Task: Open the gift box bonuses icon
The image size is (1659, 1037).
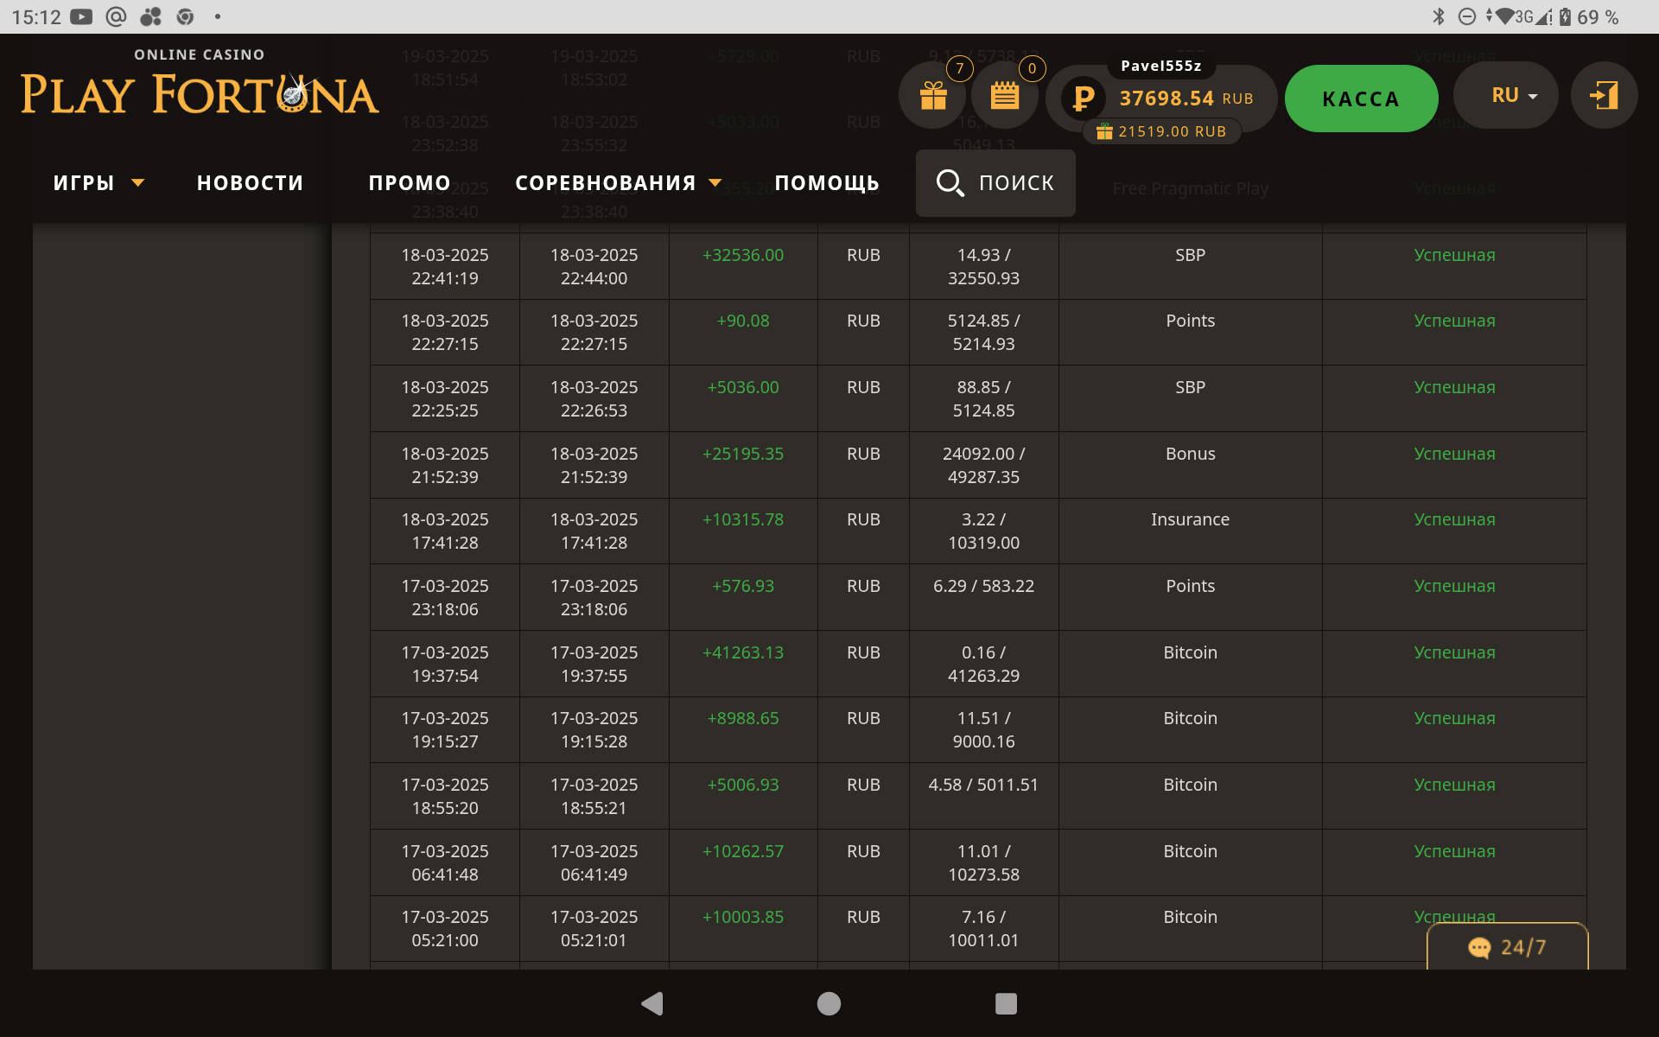Action: (x=932, y=96)
